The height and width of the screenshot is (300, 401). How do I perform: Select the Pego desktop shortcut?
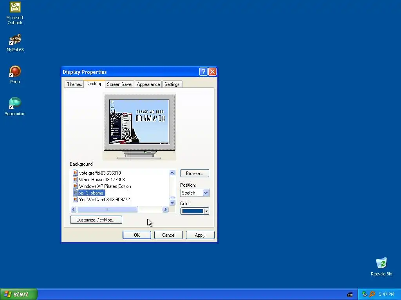coord(15,75)
